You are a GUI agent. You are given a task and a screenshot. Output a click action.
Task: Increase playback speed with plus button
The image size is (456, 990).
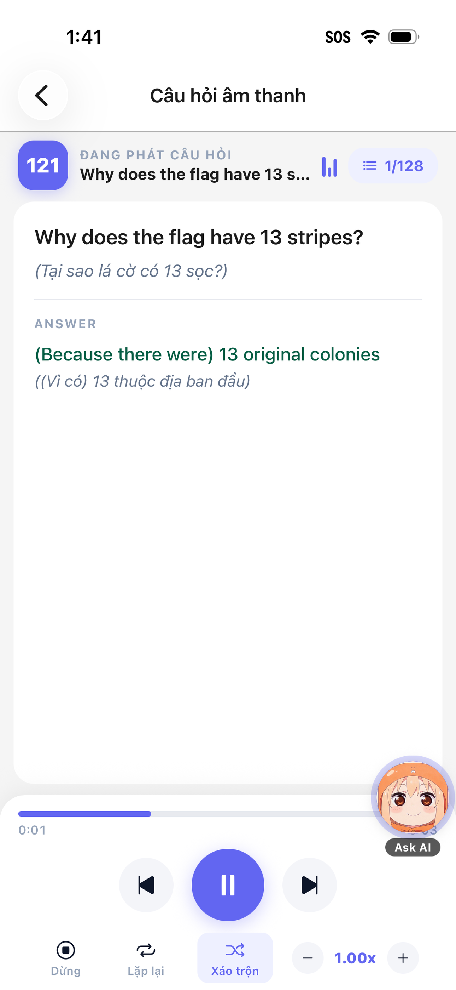tap(403, 958)
